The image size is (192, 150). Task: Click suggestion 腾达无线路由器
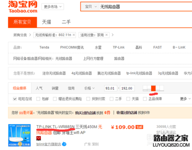(109, 73)
